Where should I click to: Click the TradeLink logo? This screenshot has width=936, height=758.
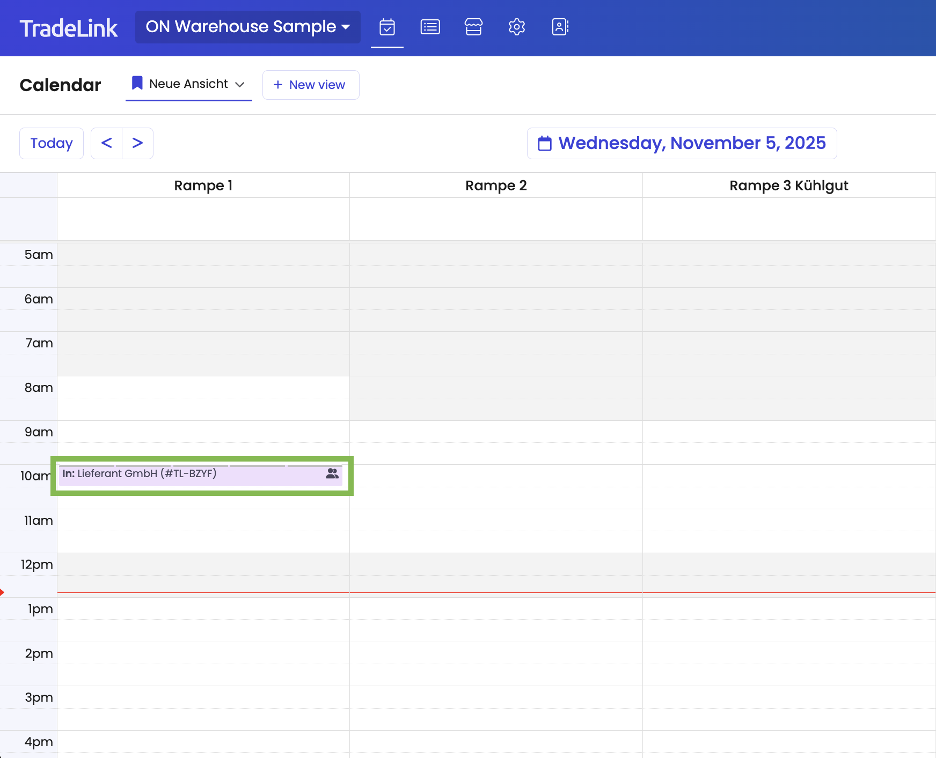(69, 28)
